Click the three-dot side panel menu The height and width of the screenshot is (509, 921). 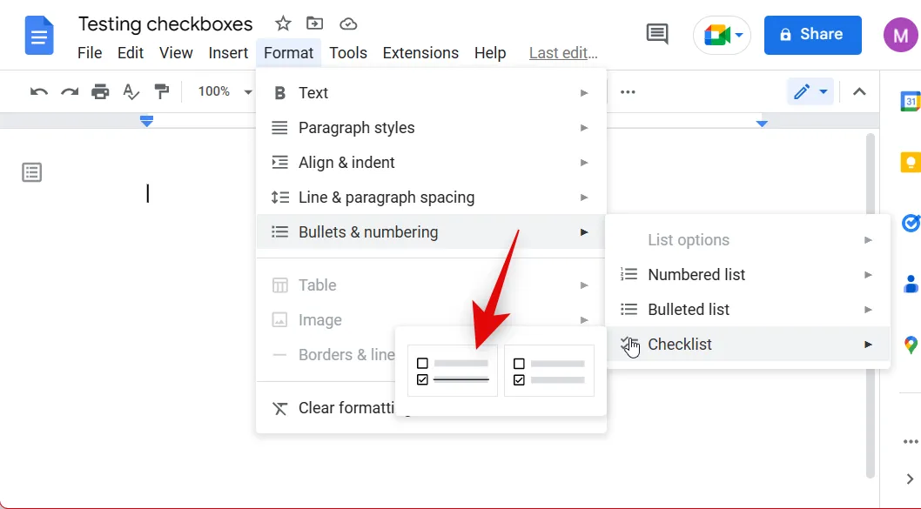pyautogui.click(x=911, y=441)
